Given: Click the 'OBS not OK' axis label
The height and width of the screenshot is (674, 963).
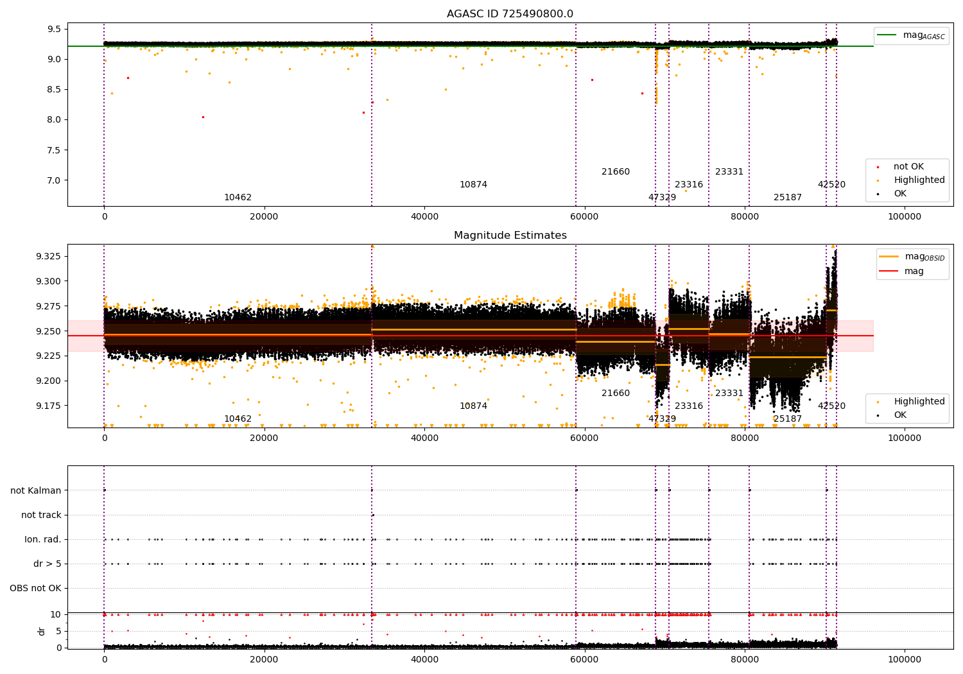Looking at the screenshot, I should pos(35,589).
